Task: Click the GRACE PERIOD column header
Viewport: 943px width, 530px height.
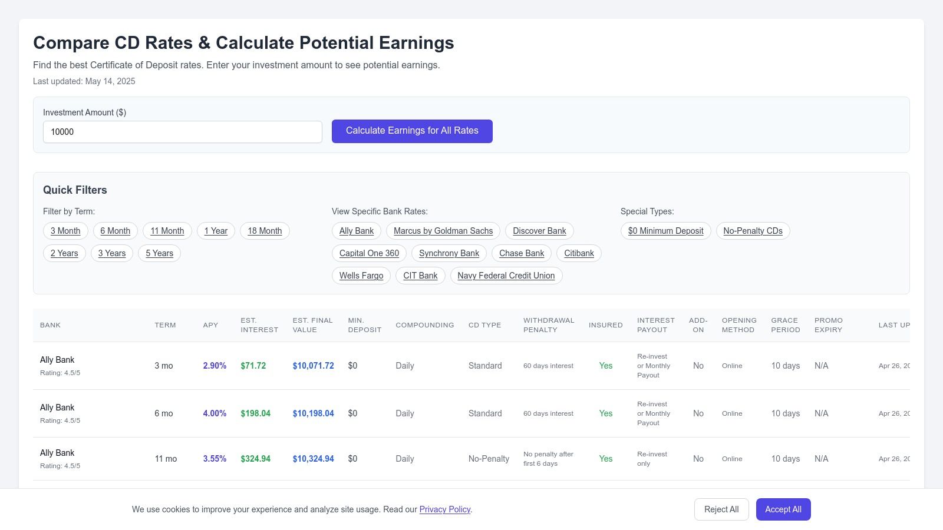Action: [x=786, y=325]
